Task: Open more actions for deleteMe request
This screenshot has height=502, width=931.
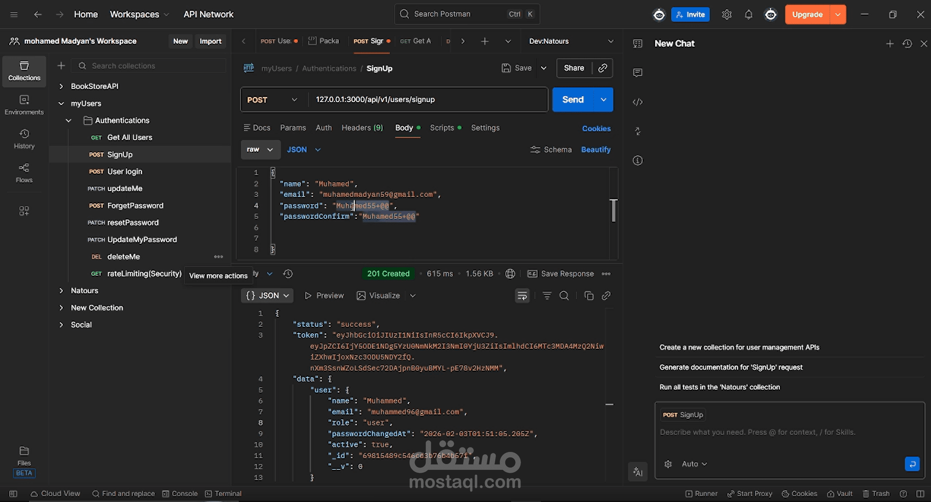Action: tap(219, 257)
